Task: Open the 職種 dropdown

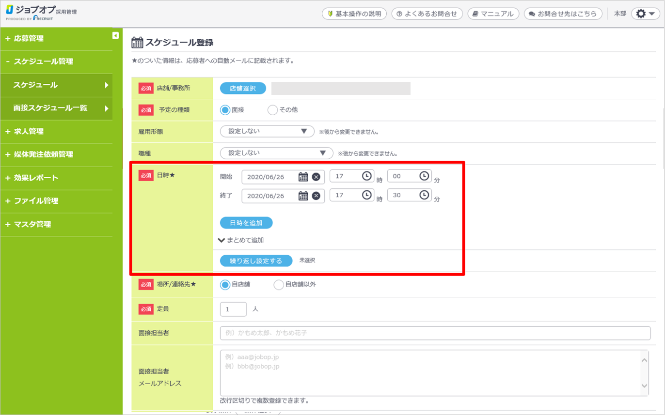Action: (x=276, y=153)
